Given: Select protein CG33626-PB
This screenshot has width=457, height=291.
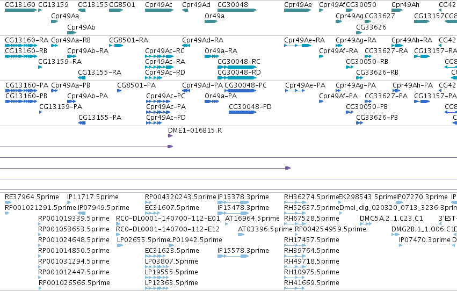Looking at the screenshot, I should 377,118.
